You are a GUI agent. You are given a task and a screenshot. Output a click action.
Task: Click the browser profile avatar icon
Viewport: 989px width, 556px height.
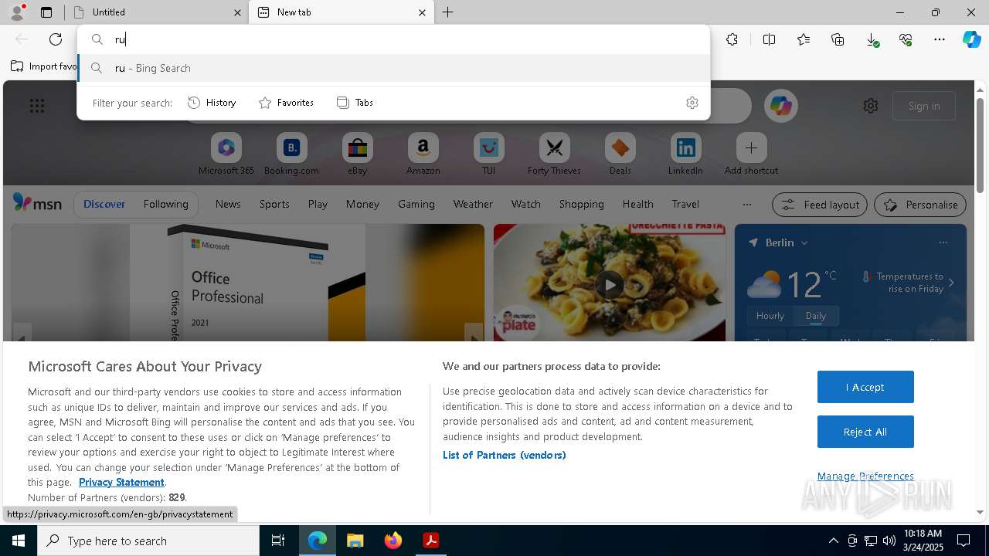click(x=17, y=12)
